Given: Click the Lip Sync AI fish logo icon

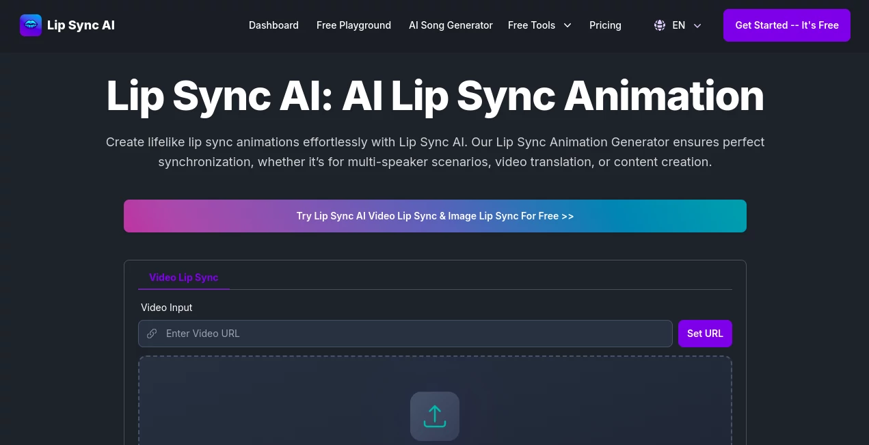Looking at the screenshot, I should pyautogui.click(x=31, y=25).
